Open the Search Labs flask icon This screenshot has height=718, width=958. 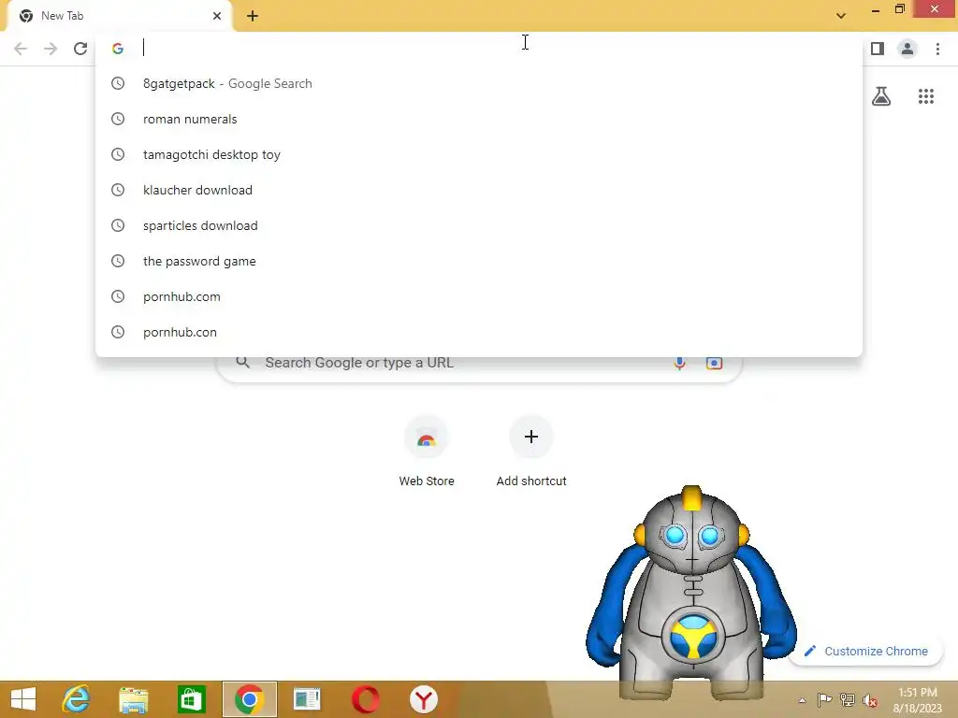tap(881, 96)
